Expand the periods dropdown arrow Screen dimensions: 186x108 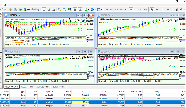tap(95, 10)
